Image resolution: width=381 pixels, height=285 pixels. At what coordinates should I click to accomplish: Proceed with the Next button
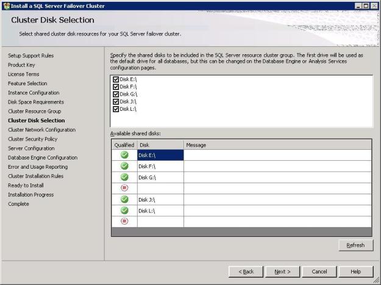(x=282, y=272)
